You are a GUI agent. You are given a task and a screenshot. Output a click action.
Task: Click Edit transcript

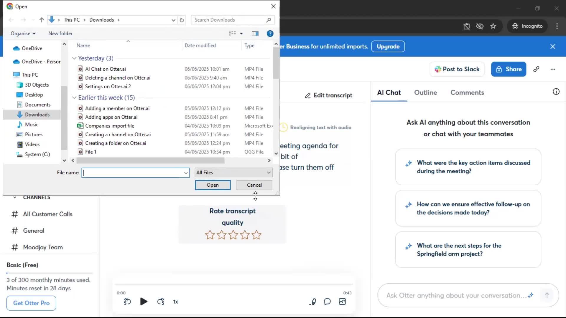[328, 95]
